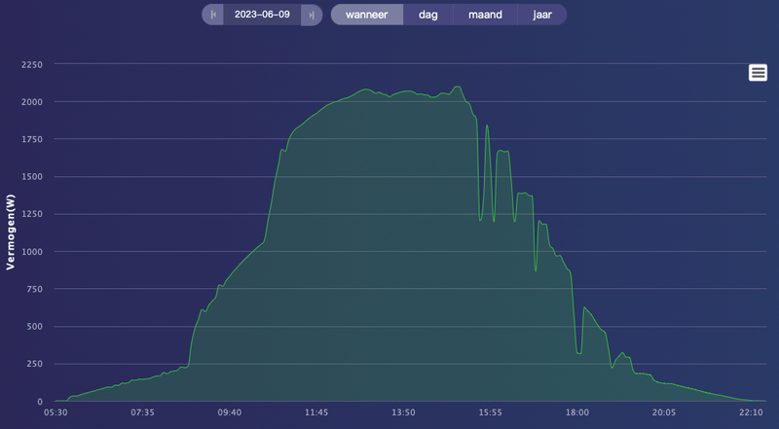Viewport: 779px width, 429px height.
Task: Click the 07:35 time label
Action: pos(142,412)
